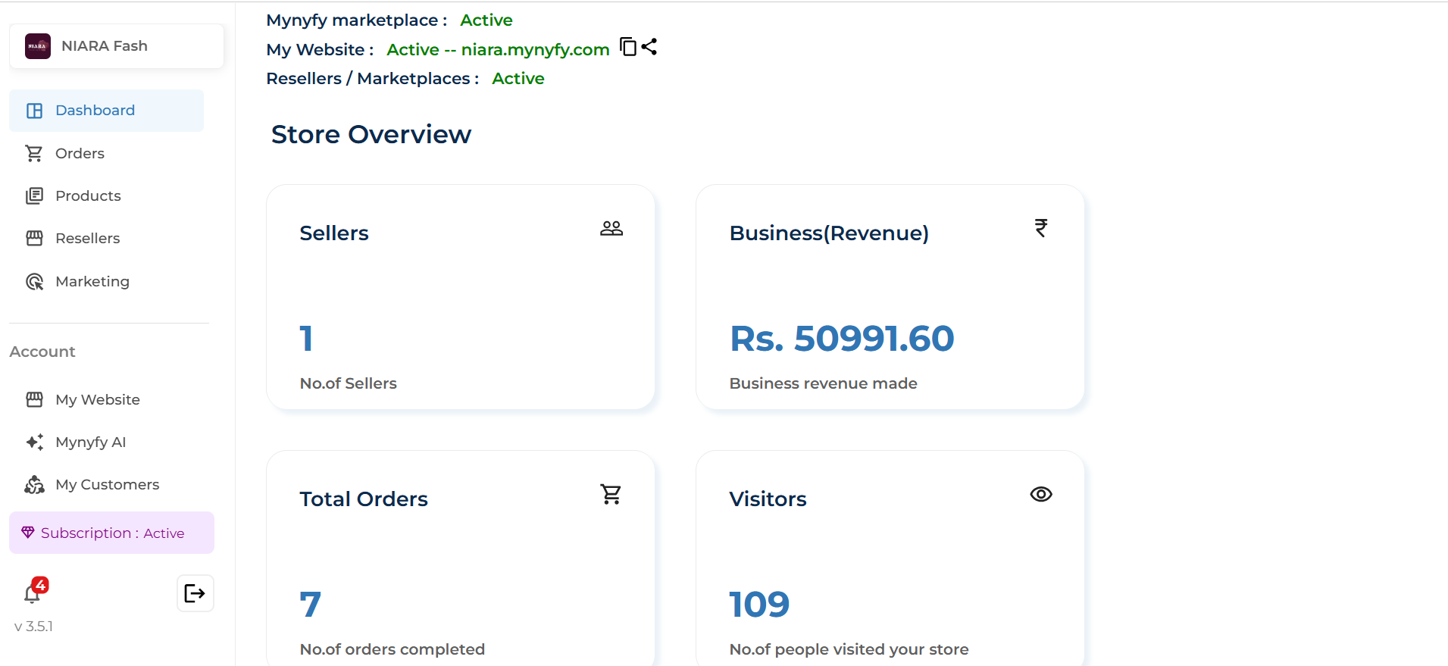
Task: Click the eye icon on Visitors card
Action: [x=1040, y=493]
